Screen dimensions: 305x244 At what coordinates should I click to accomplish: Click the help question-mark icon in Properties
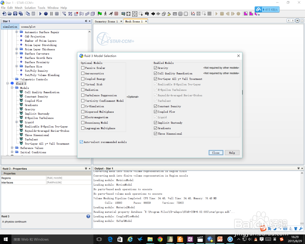tap(88, 216)
